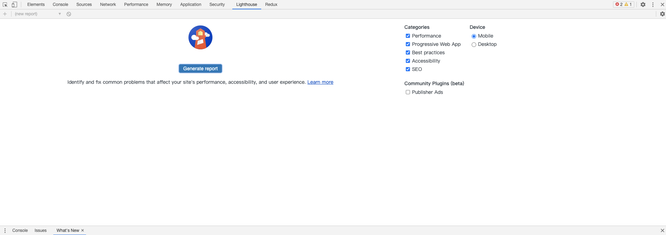666x235 pixels.
Task: Click the Lighthouse logo image
Action: pyautogui.click(x=200, y=38)
